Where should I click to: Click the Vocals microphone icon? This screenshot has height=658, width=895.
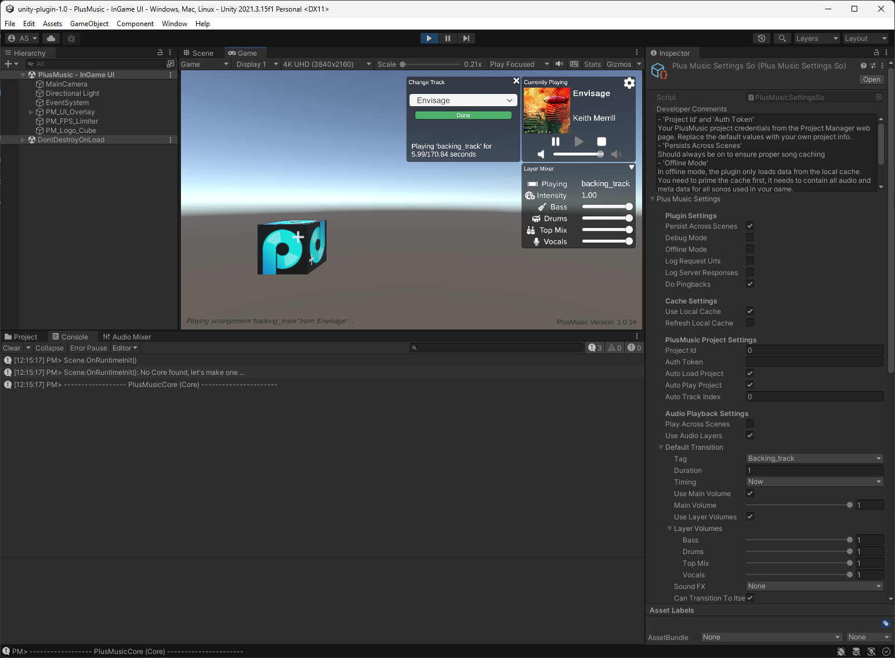[x=537, y=242]
